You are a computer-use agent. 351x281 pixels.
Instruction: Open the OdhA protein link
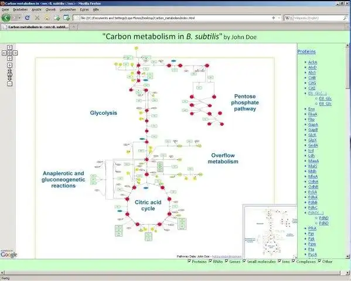tap(313, 181)
